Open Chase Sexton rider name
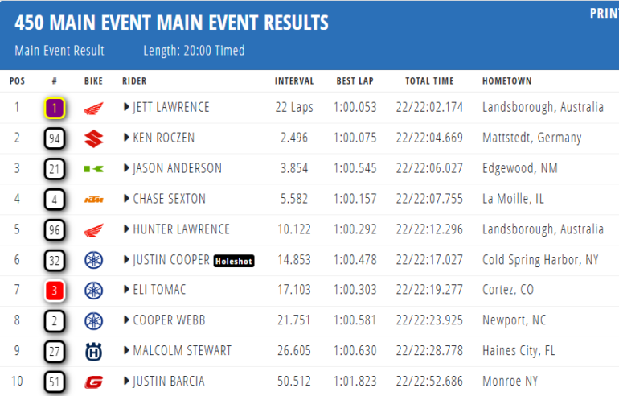 tap(169, 200)
